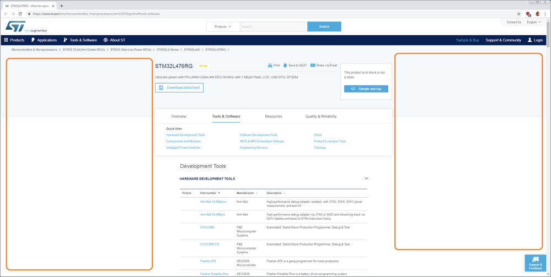Click into the search field
This screenshot has width=551, height=277.
point(274,26)
